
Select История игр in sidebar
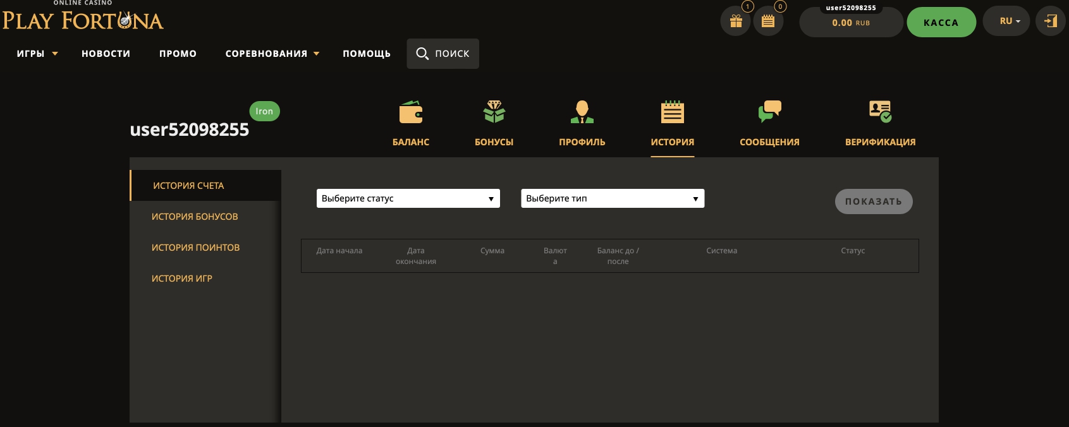coord(182,279)
